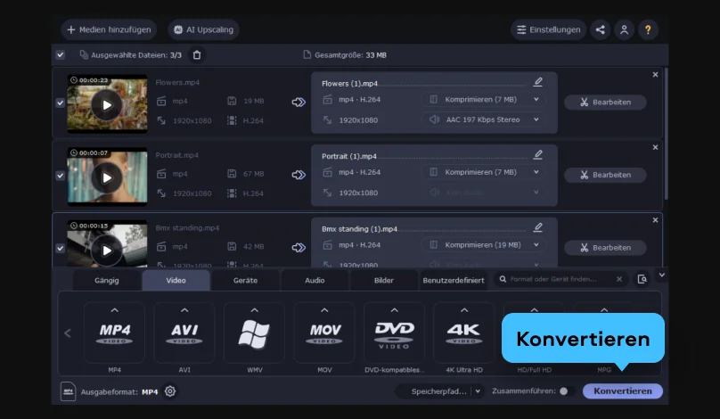720x419 pixels.
Task: Expand Komprimieren (7 MB) dropdown for Flowers
Action: coord(484,99)
